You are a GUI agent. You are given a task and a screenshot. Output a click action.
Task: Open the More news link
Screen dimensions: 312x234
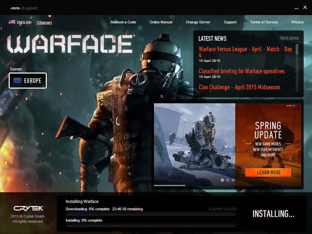click(289, 37)
